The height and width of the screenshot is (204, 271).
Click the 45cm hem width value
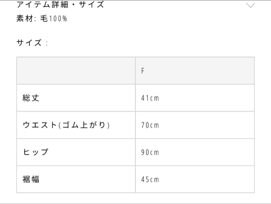click(x=150, y=180)
